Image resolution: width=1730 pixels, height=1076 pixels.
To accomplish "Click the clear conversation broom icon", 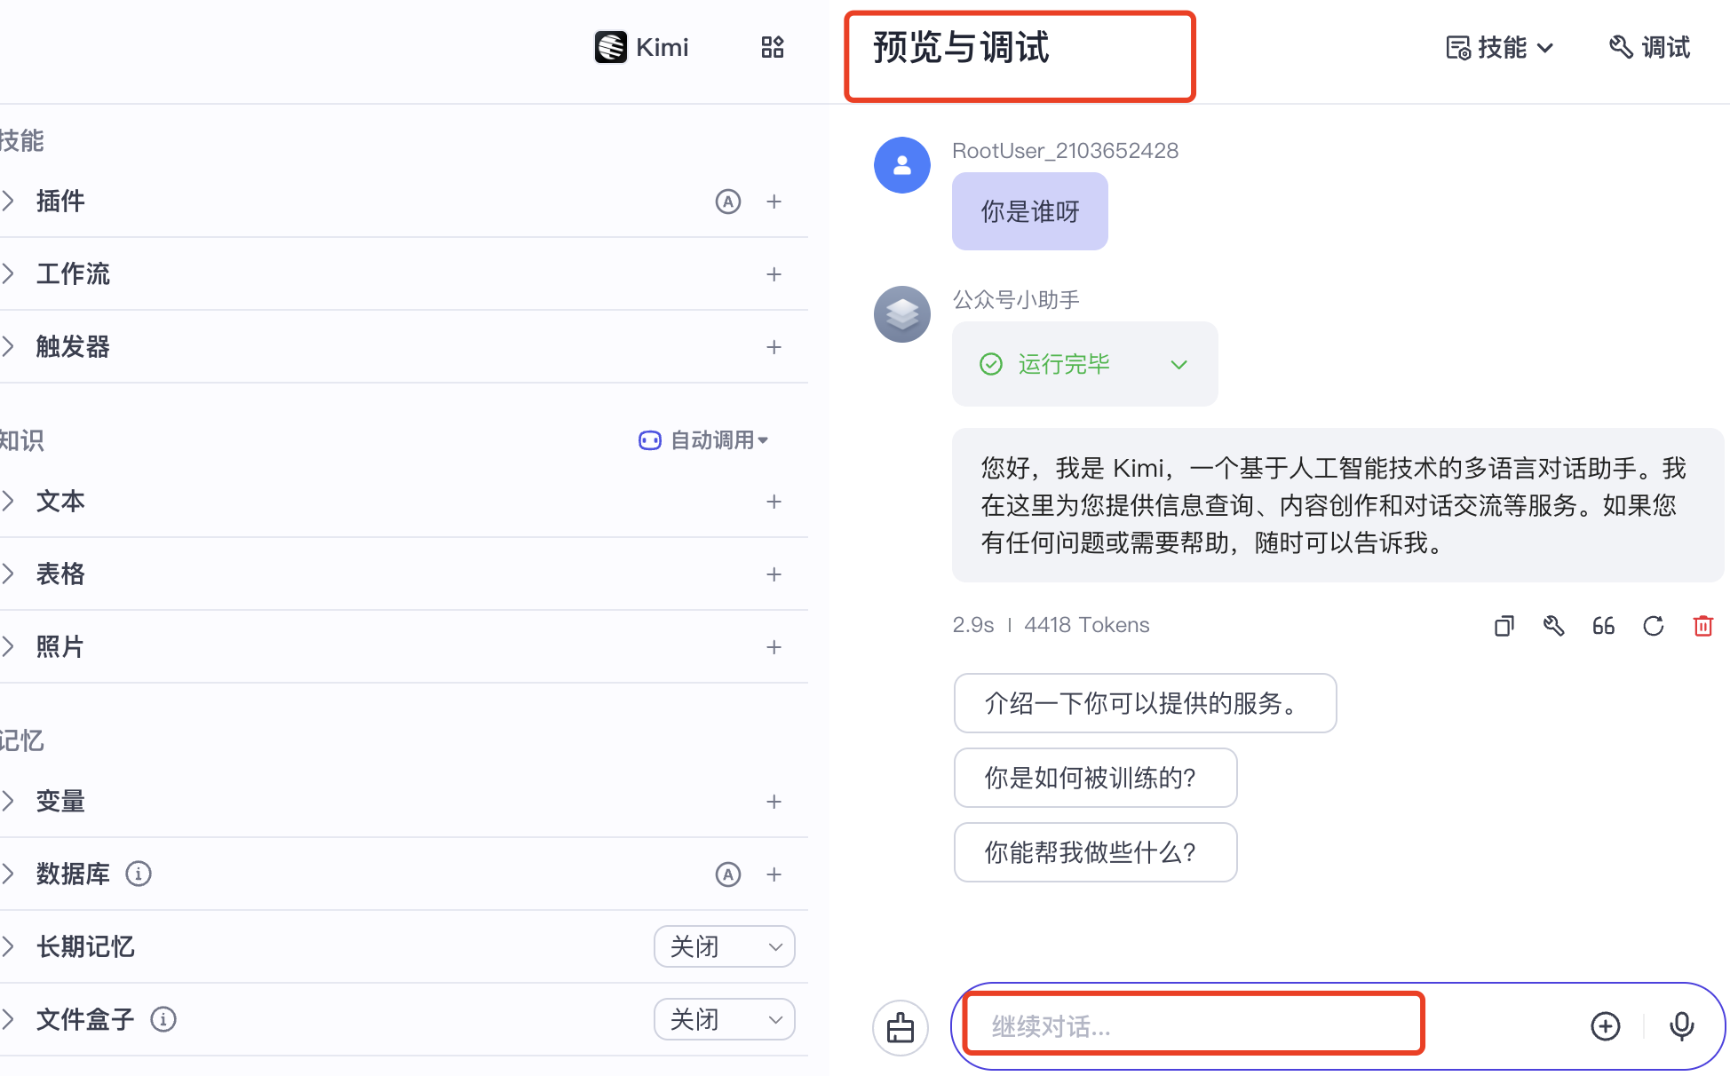I will coord(901,1027).
